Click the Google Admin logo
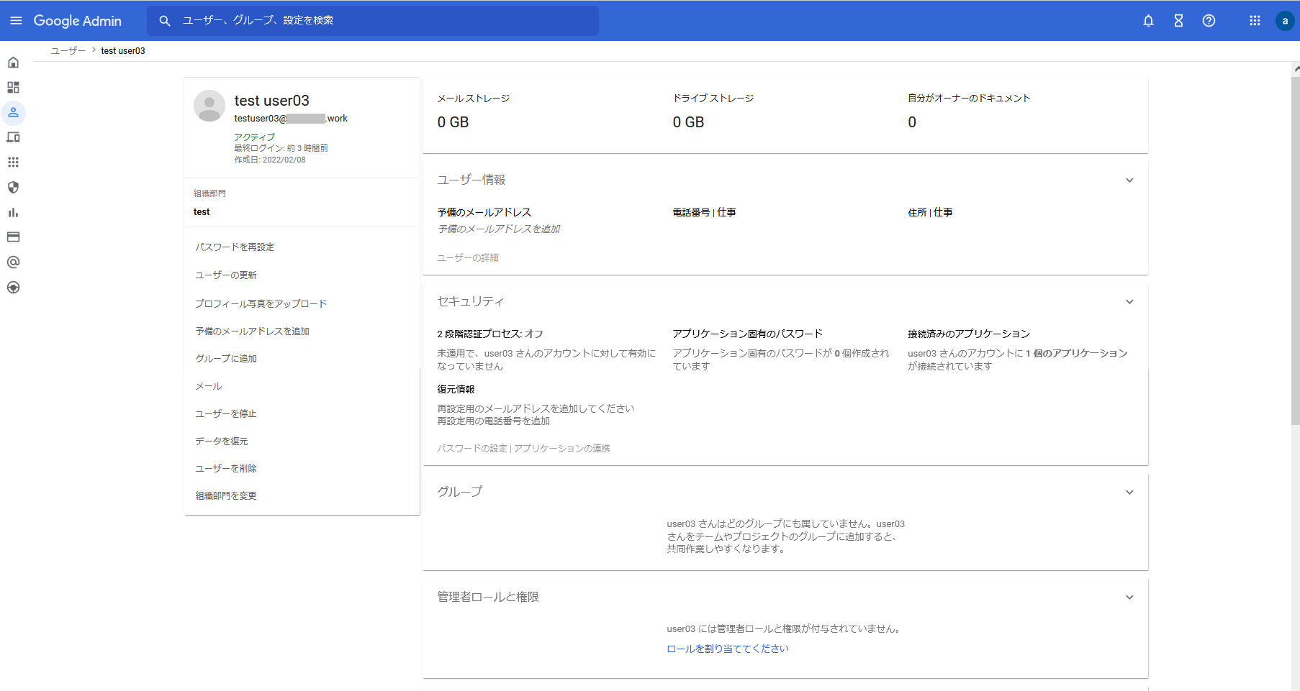Screen dimensions: 1300x691 78,21
